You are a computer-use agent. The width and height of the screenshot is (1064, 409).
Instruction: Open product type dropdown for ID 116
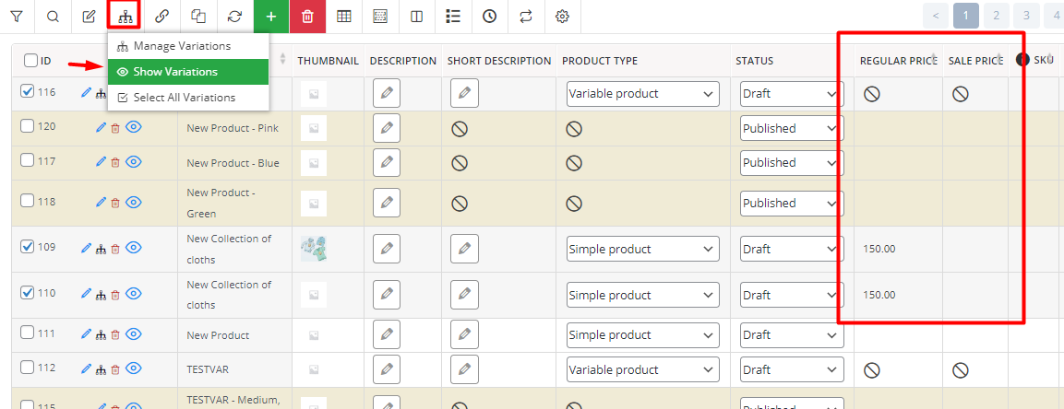(642, 94)
